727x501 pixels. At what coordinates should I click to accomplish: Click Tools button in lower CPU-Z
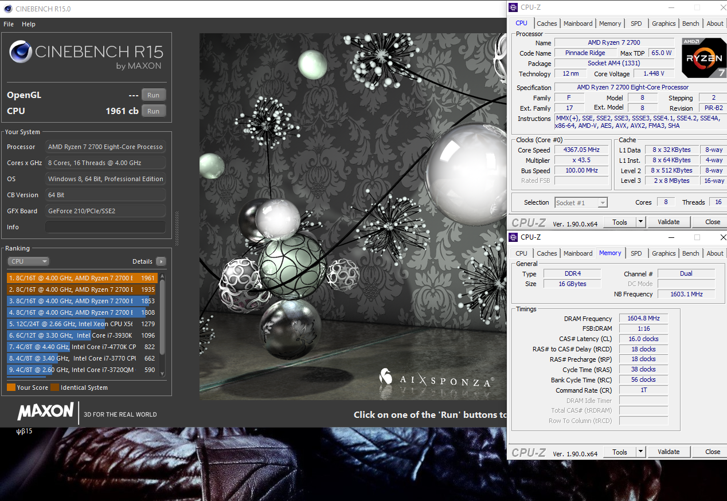click(620, 452)
